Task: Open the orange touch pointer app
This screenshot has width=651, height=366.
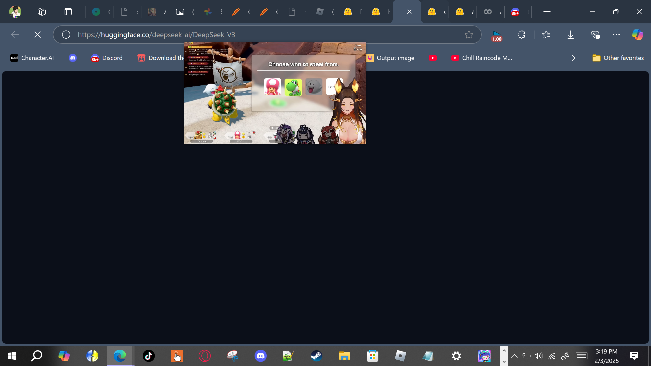Action: pyautogui.click(x=177, y=356)
